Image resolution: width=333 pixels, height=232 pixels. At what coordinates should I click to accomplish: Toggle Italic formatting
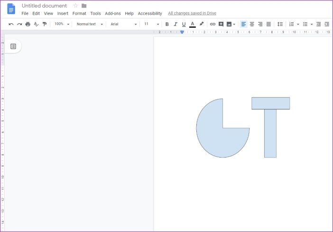pyautogui.click(x=176, y=24)
